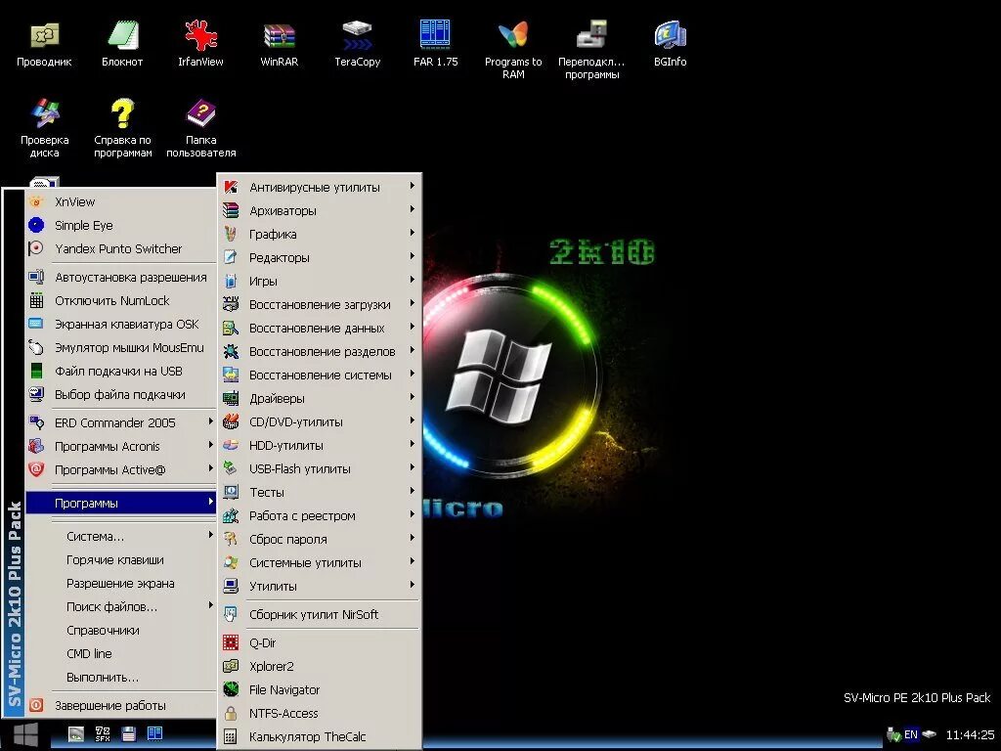
Task: Select Отключить NumLock
Action: [x=120, y=301]
